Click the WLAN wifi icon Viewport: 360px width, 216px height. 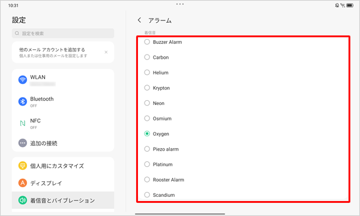tap(23, 80)
